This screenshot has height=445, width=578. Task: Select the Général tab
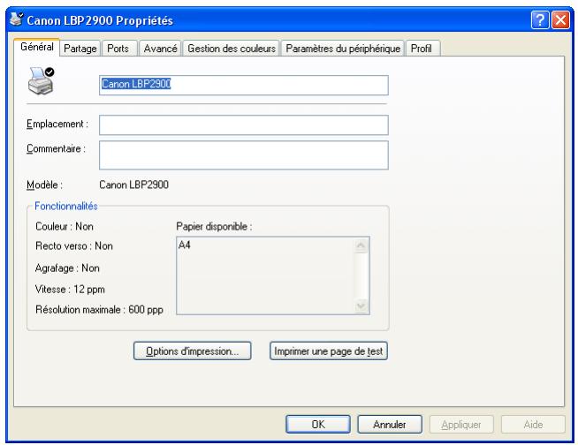click(36, 47)
